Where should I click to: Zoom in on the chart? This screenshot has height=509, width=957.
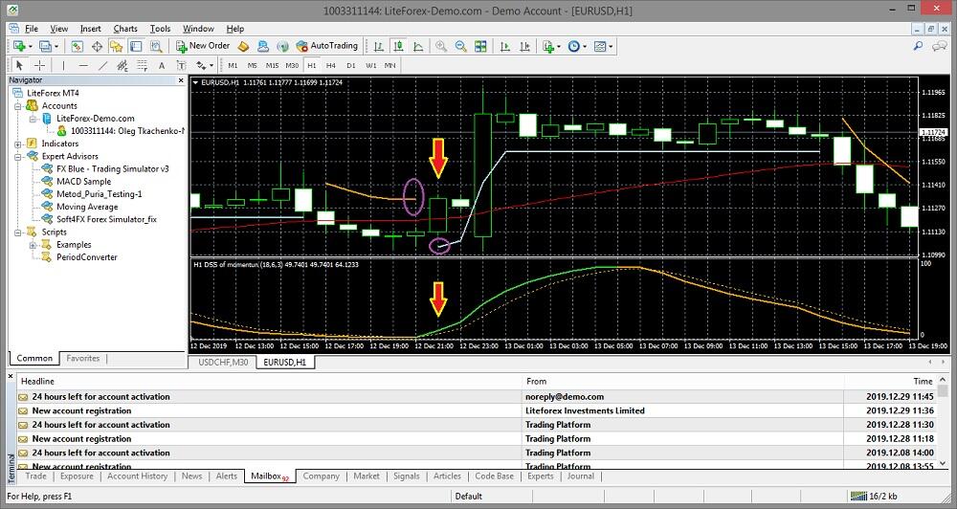pos(441,46)
